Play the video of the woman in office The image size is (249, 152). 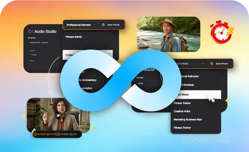[x=59, y=116]
